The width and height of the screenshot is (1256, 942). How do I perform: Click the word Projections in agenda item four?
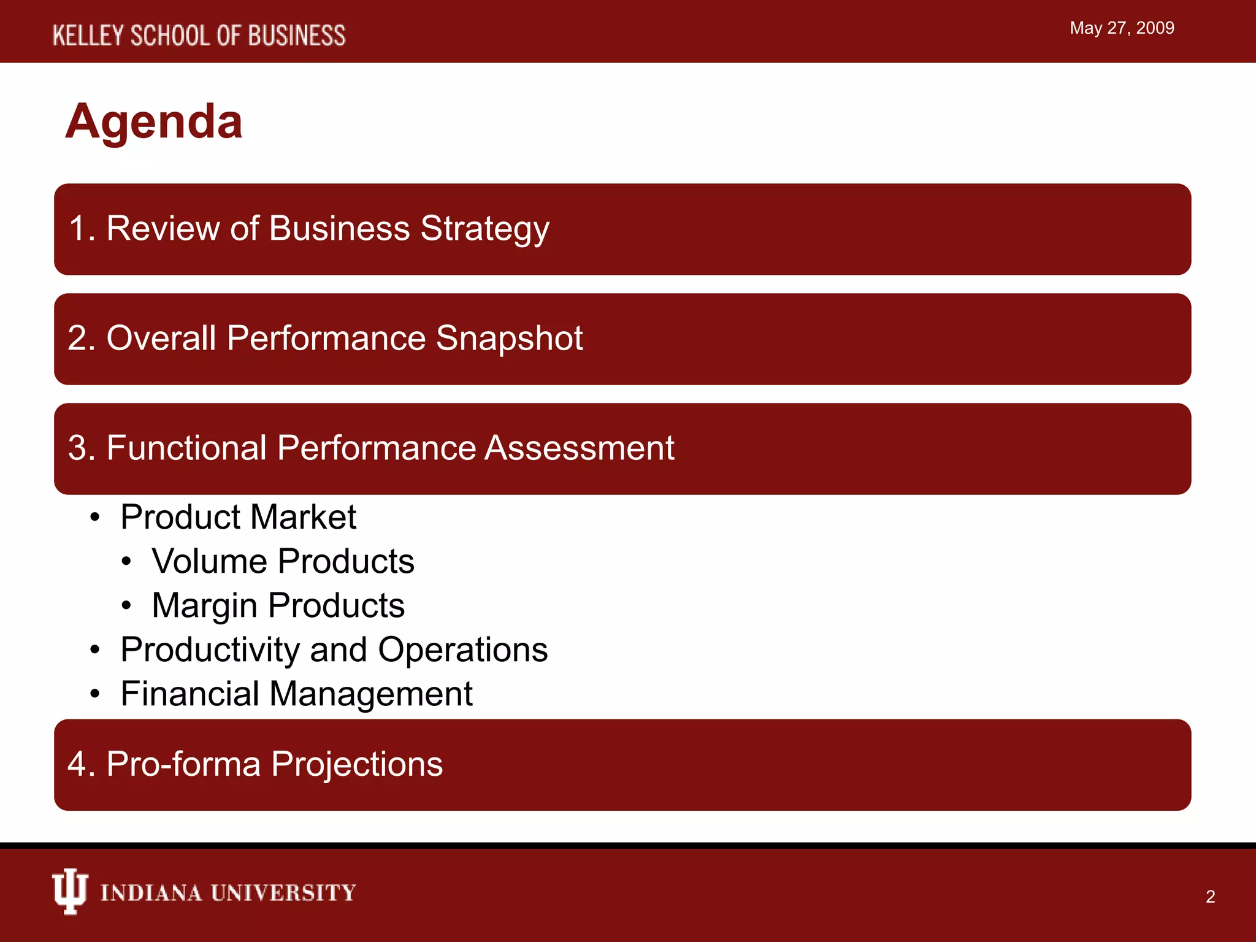coord(356,765)
